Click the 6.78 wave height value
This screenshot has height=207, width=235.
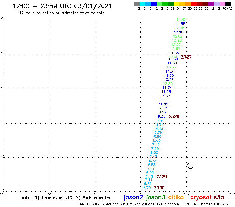point(152,161)
